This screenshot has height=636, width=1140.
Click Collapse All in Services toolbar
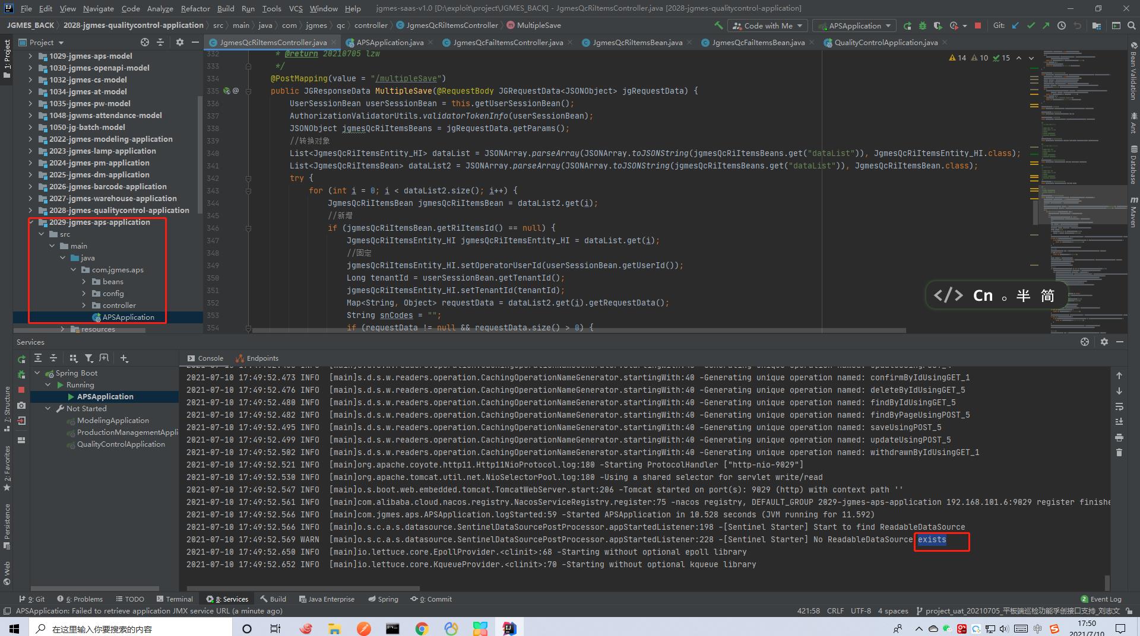pos(53,358)
